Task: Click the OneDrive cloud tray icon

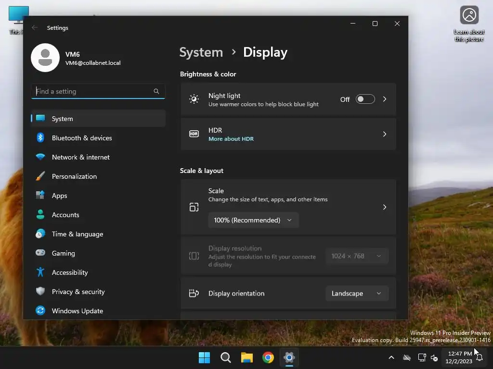Action: pos(407,357)
